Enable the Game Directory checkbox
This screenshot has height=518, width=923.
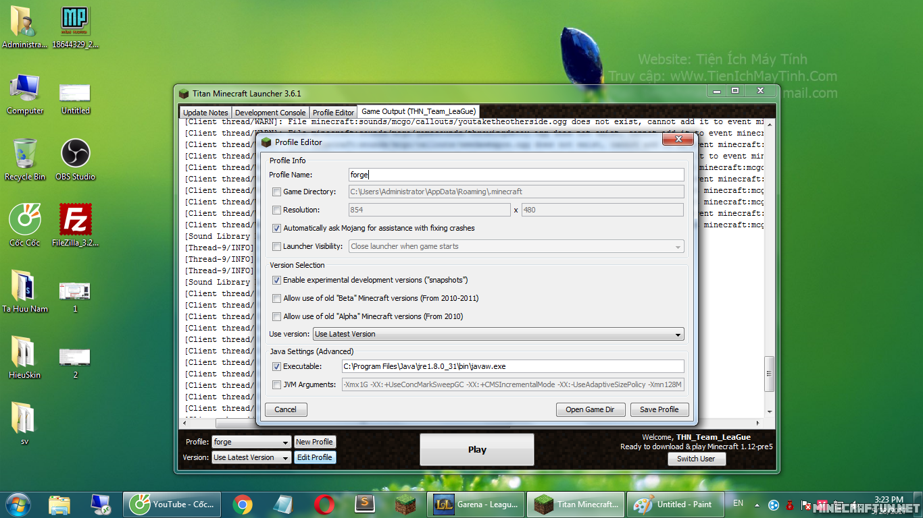(x=276, y=192)
